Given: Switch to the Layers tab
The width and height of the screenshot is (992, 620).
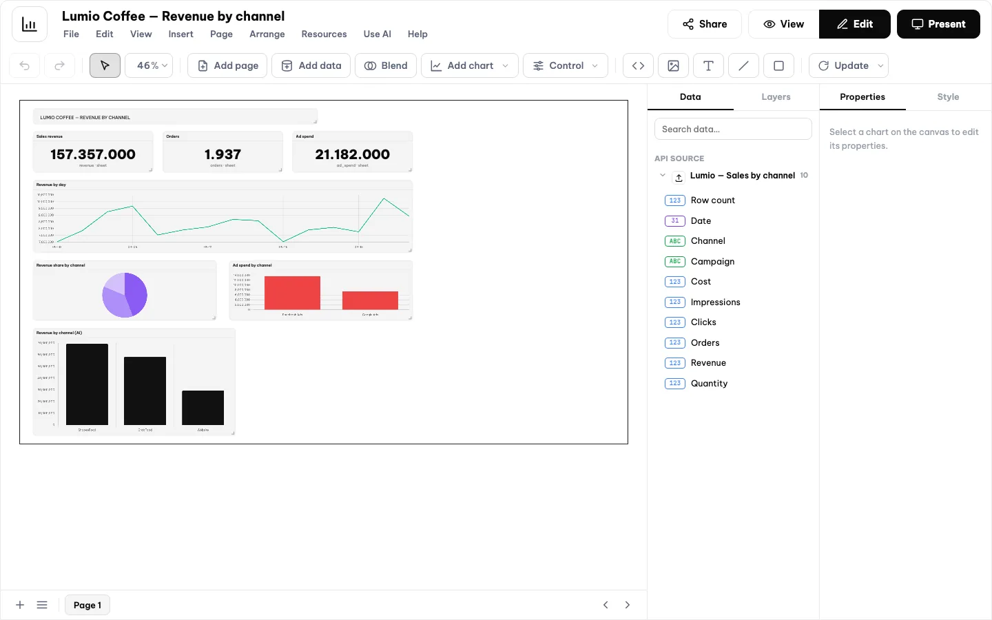Looking at the screenshot, I should (776, 97).
